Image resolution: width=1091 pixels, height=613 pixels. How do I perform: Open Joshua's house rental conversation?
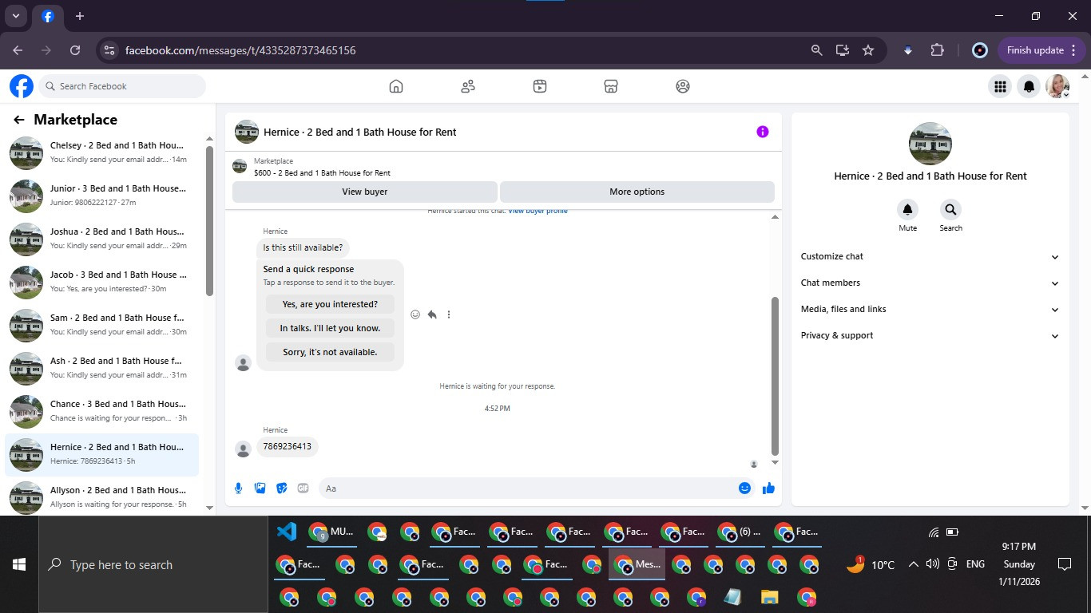[102, 239]
